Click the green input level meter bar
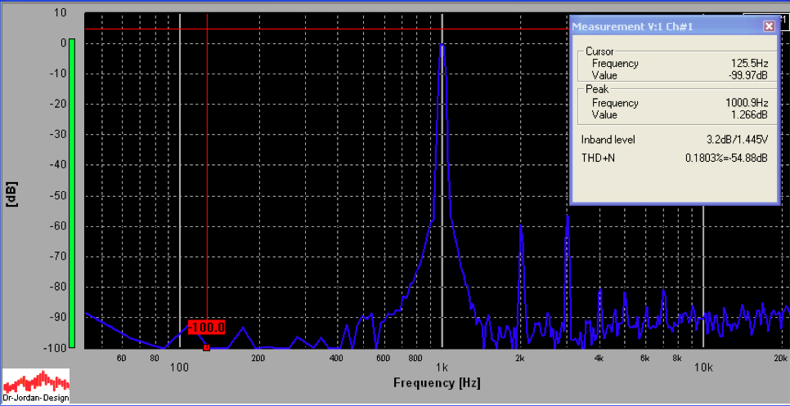The image size is (790, 406). tap(72, 192)
